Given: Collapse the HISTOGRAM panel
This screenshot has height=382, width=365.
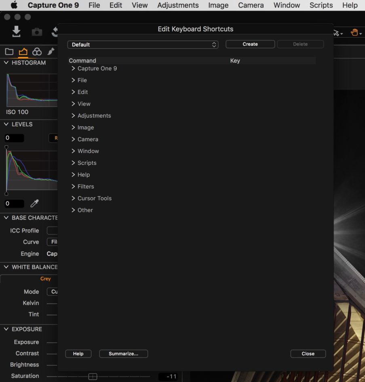Looking at the screenshot, I should tap(6, 63).
